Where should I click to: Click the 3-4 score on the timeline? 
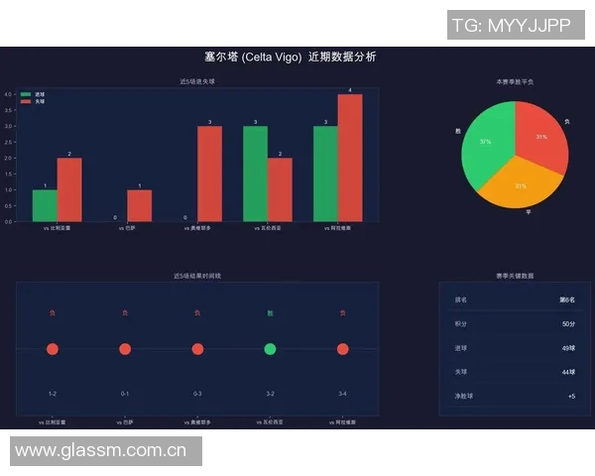343,394
